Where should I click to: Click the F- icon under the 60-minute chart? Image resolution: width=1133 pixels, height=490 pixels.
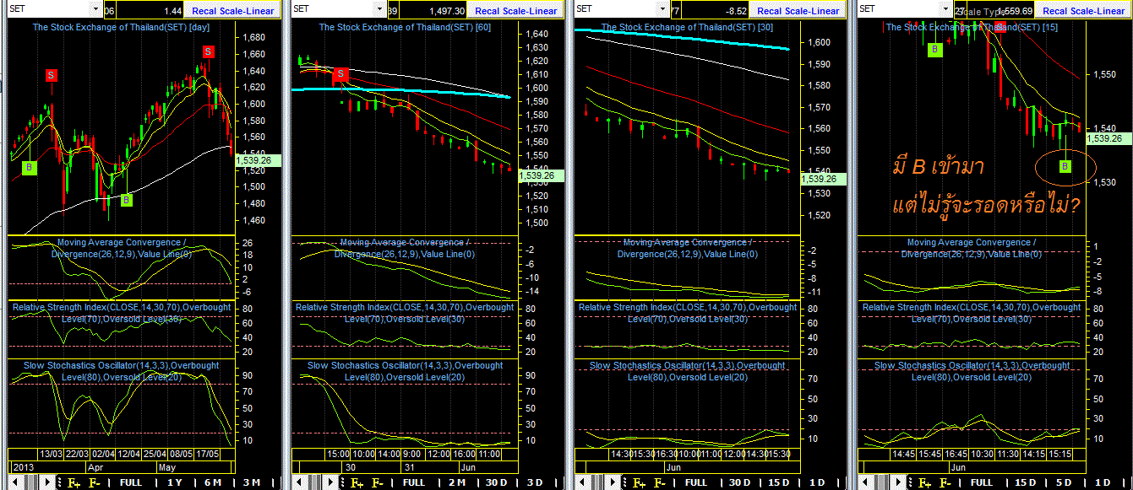point(378,482)
